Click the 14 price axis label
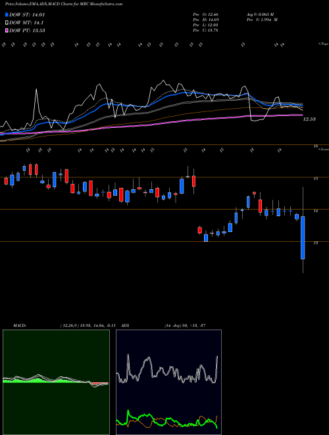This screenshot has width=329, height=435. pos(315,211)
